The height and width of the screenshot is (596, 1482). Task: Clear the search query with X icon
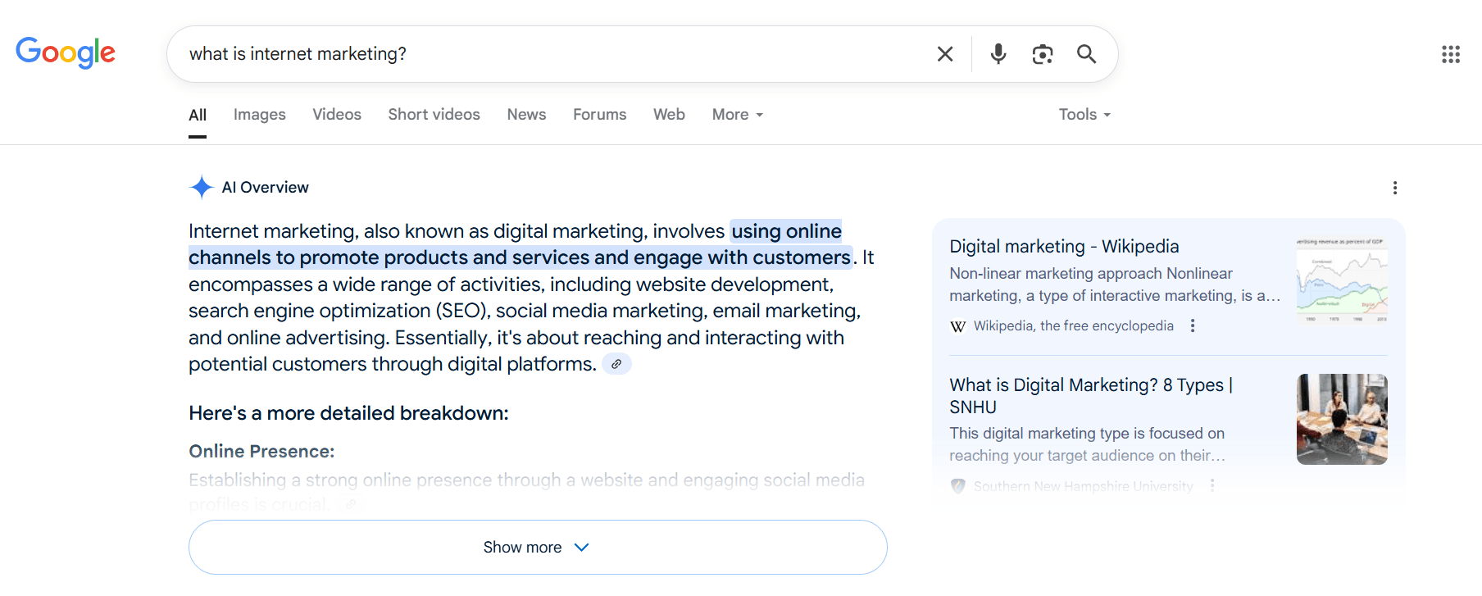coord(945,54)
